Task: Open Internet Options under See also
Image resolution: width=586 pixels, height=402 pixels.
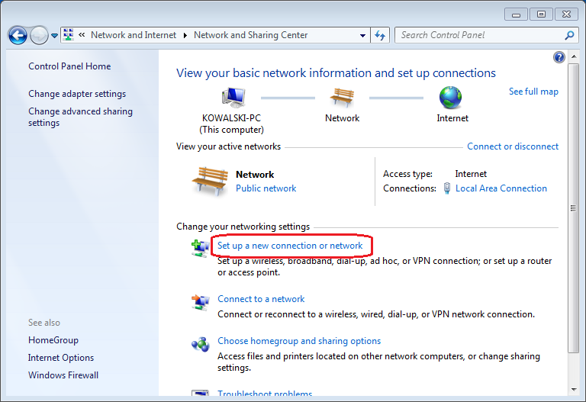Action: (x=61, y=358)
